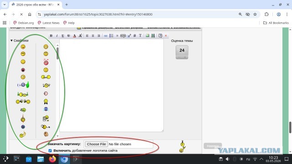Switch the ru keyboard layout indicator
The width and height of the screenshot is (292, 164).
click(x=248, y=159)
